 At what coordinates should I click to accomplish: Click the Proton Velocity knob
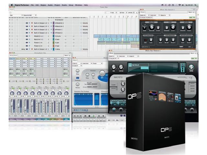[78, 84]
